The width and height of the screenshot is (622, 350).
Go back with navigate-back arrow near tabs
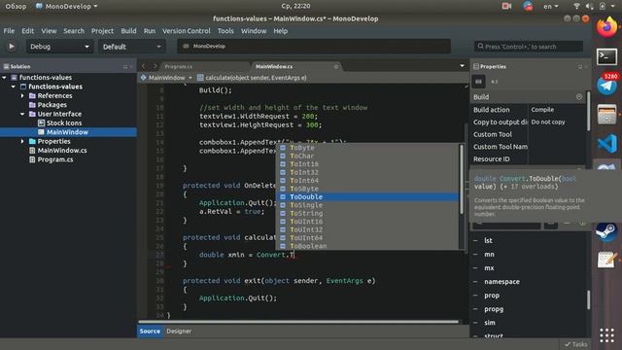click(x=144, y=66)
